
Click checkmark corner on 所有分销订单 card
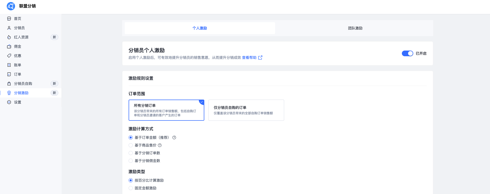(x=202, y=102)
